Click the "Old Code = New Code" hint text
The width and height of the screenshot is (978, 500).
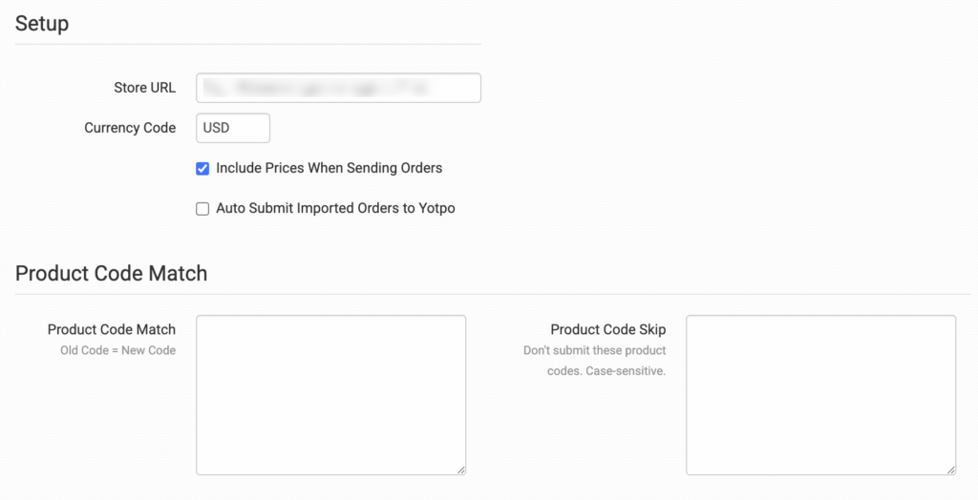(117, 350)
